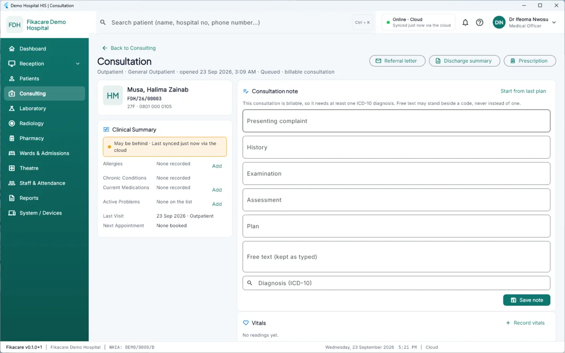
Task: Click the FDH hospital logo
Action: click(15, 25)
